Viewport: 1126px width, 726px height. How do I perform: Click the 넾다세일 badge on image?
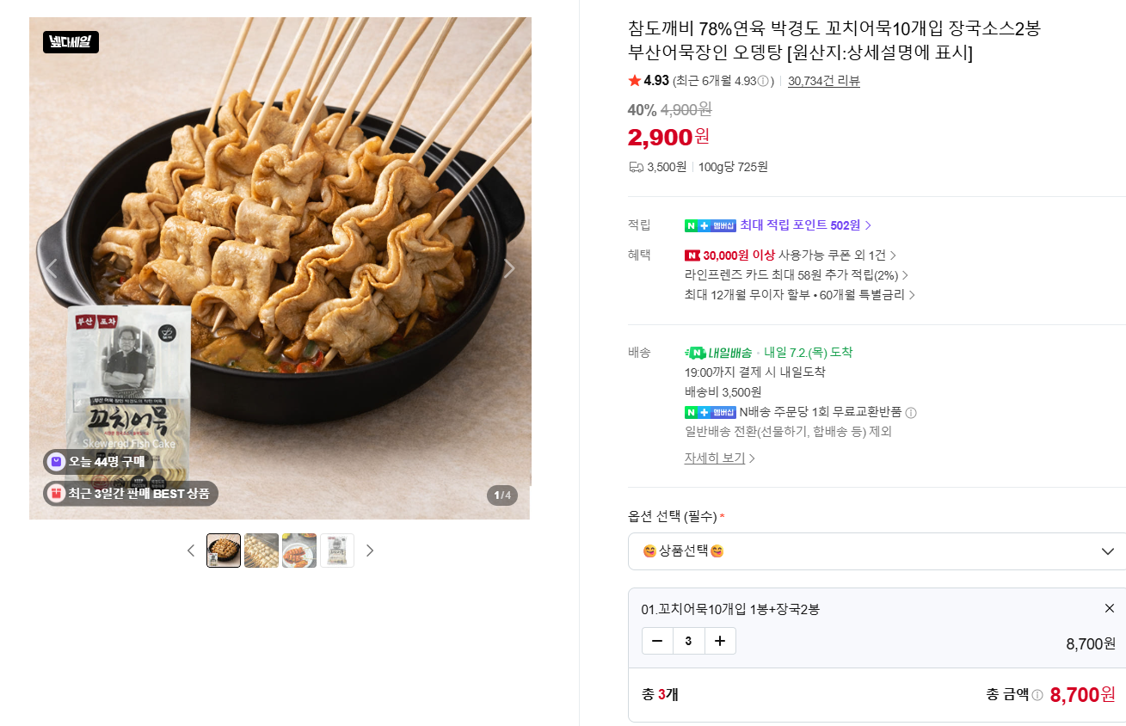[x=71, y=42]
